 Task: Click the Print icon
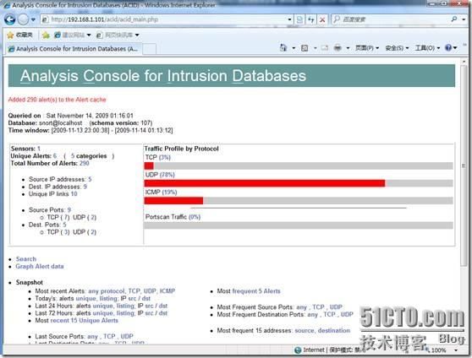click(x=338, y=48)
